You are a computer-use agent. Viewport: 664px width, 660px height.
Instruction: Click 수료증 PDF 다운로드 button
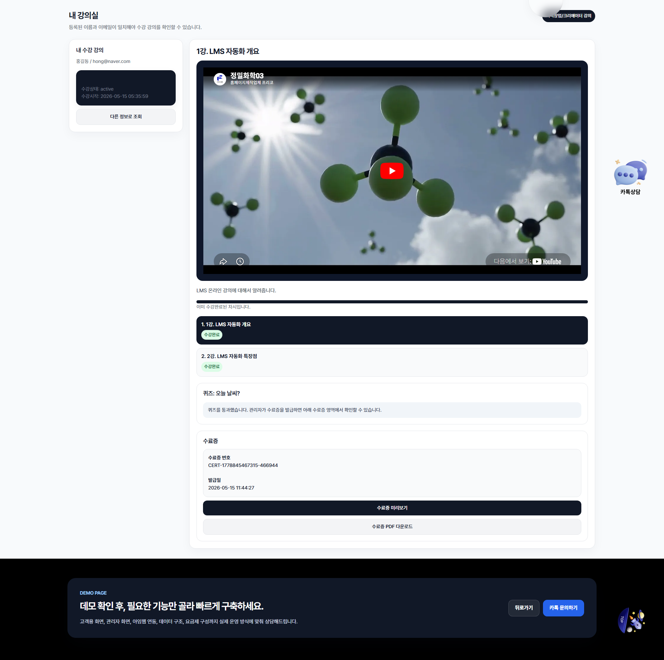pos(392,526)
